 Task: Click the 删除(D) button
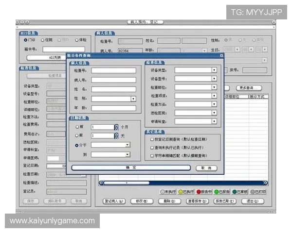coord(169,201)
